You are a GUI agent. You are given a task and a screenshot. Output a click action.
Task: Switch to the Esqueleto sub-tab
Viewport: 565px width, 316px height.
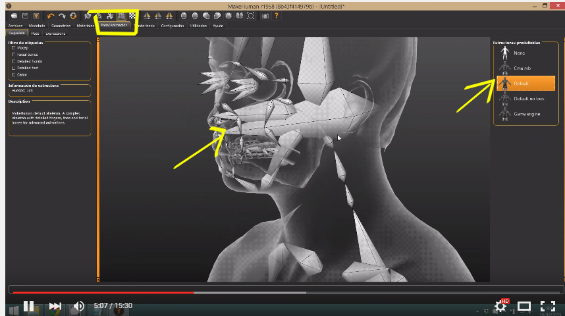point(17,33)
